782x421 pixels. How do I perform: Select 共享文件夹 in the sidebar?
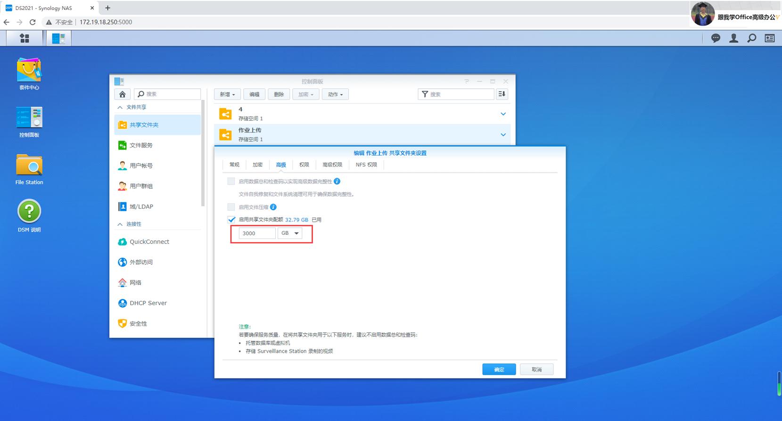pos(157,125)
